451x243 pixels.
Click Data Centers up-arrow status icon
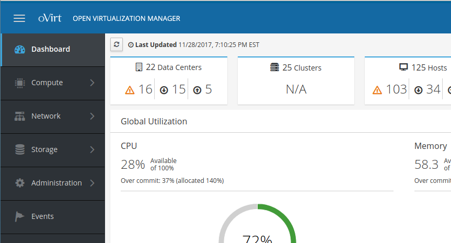tap(197, 90)
